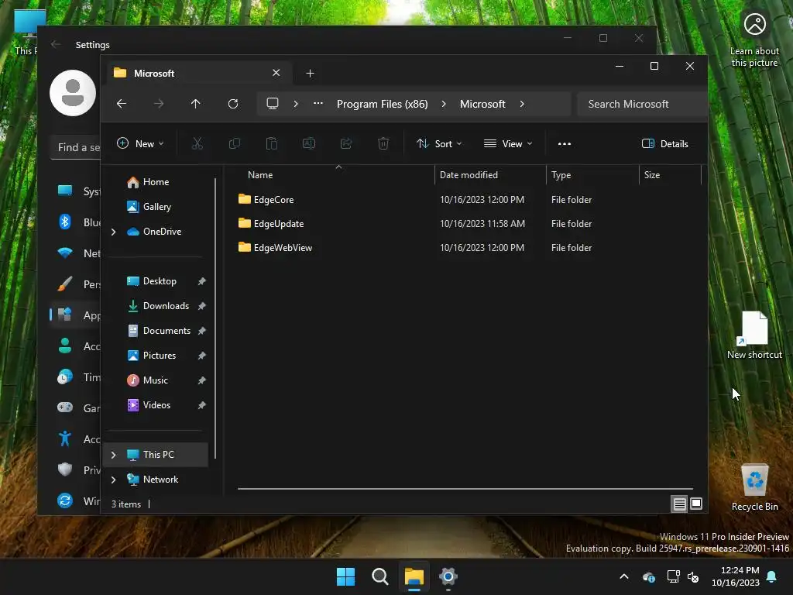Image resolution: width=793 pixels, height=595 pixels.
Task: Close the Microsoft tab
Action: (276, 73)
